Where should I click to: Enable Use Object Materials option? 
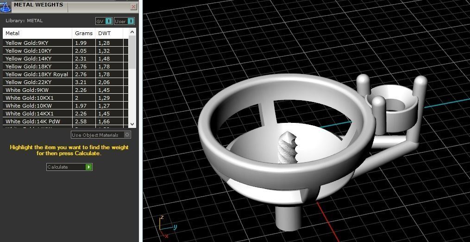pyautogui.click(x=101, y=135)
